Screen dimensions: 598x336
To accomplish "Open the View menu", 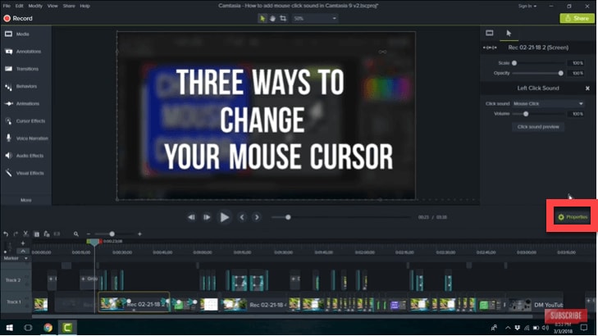I will pos(52,6).
